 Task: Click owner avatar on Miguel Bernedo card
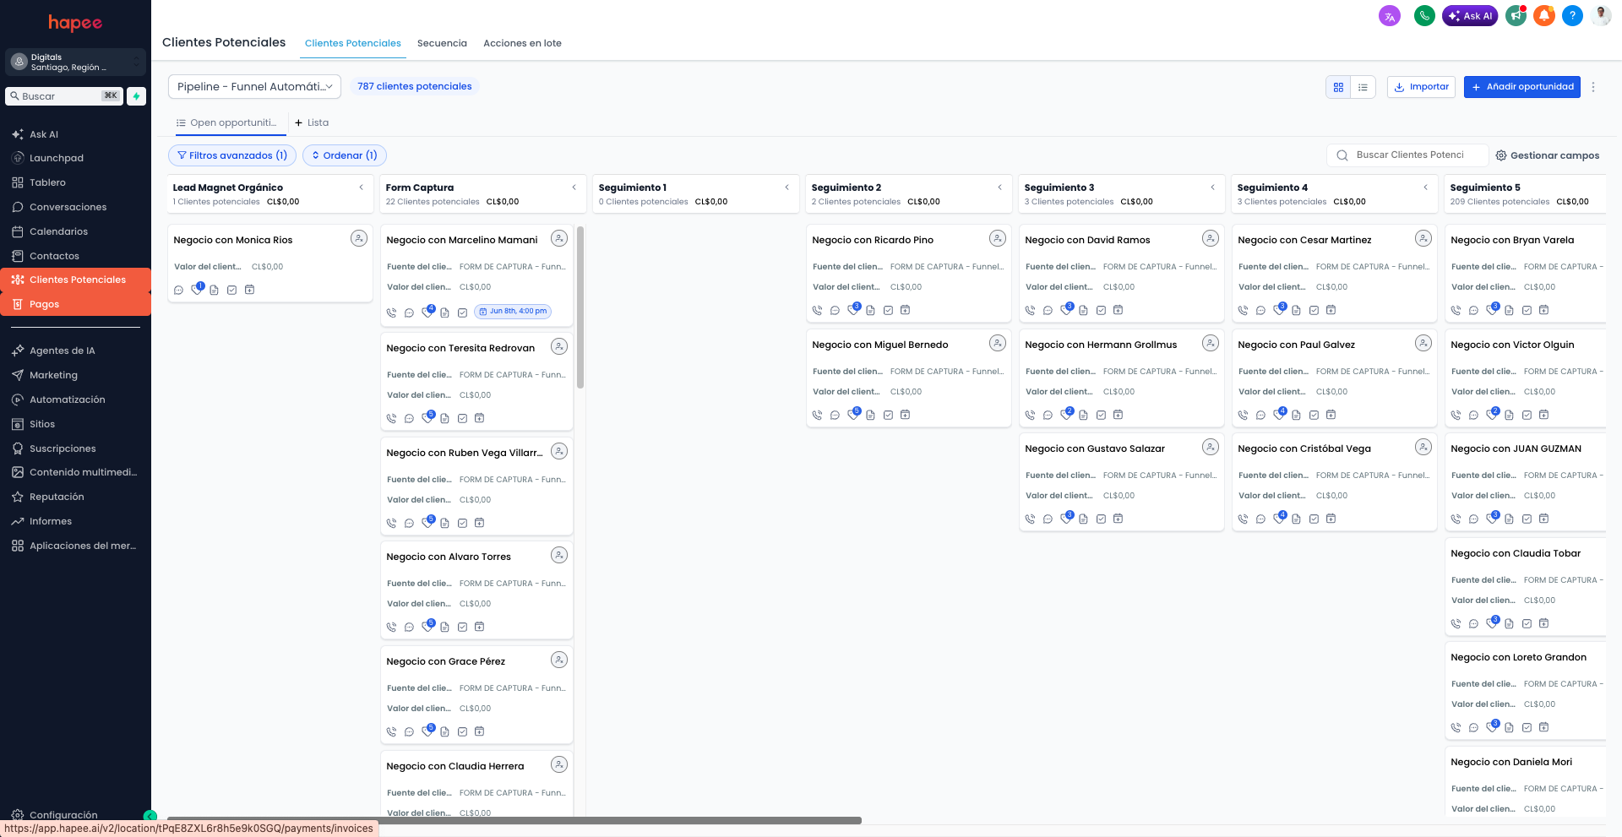click(998, 343)
